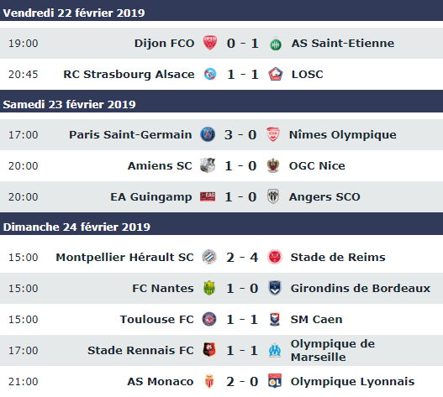Viewport: 443px width, 397px height.
Task: Open the Girondins de Bordeaux team link
Action: (361, 288)
